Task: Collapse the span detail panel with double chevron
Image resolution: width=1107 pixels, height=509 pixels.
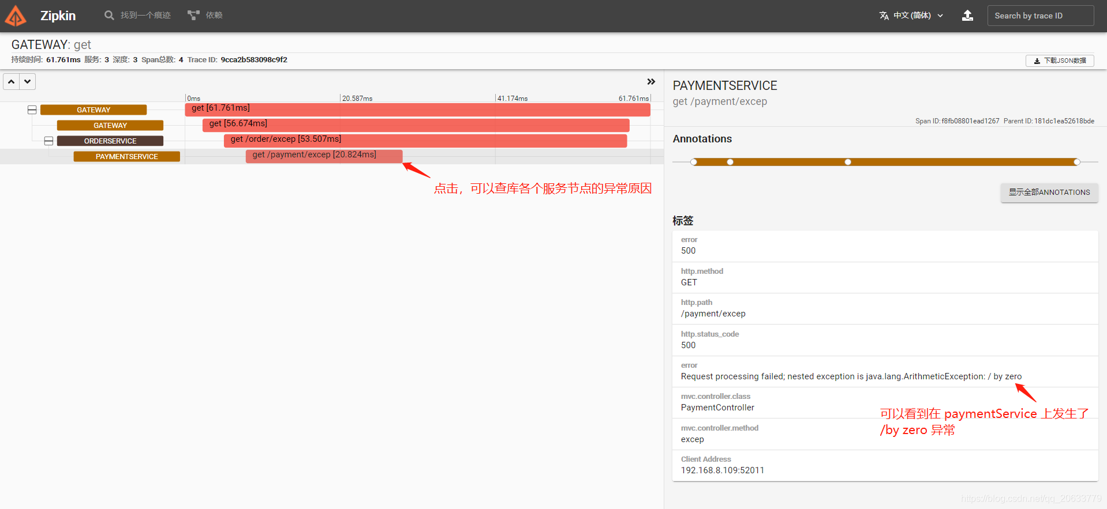Action: pyautogui.click(x=651, y=82)
